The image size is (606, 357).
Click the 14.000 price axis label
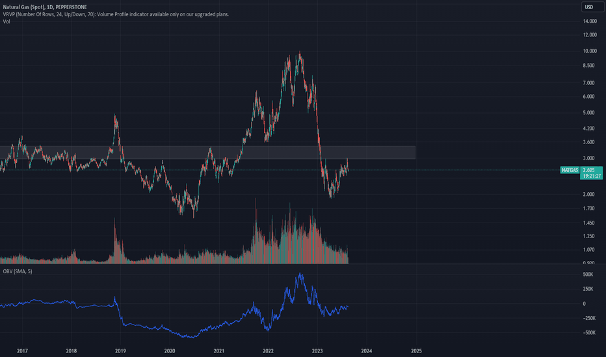pos(590,21)
